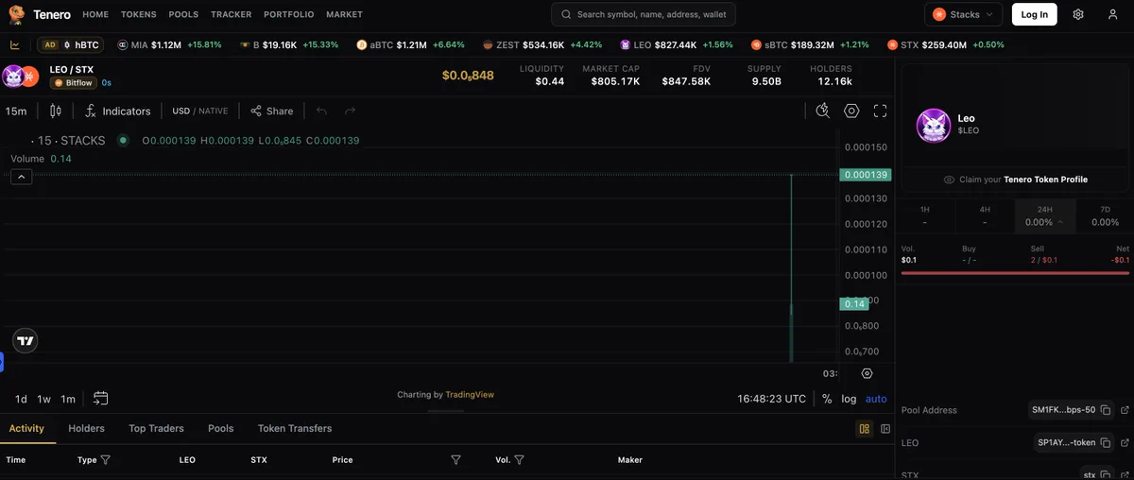The height and width of the screenshot is (480, 1134).
Task: Go to the TOKENS menu
Action: (x=139, y=15)
